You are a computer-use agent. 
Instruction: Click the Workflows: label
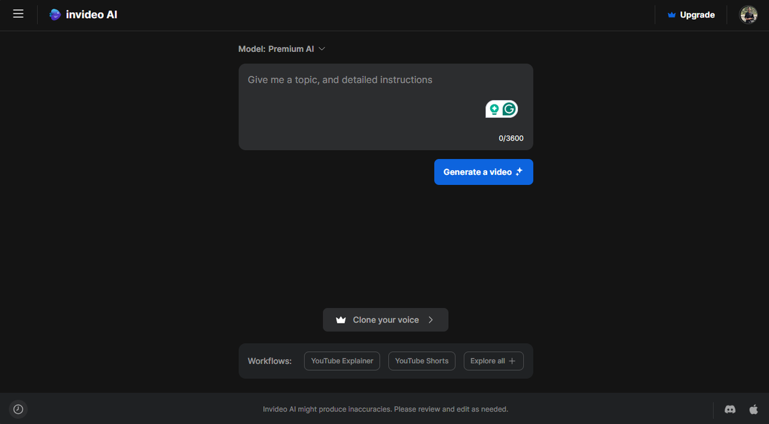tap(270, 361)
